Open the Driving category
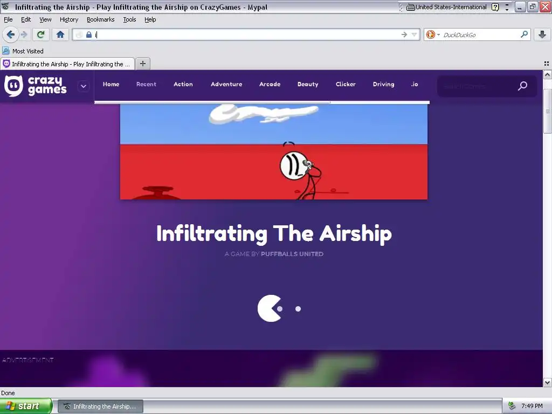Viewport: 552px width, 414px height. click(384, 84)
